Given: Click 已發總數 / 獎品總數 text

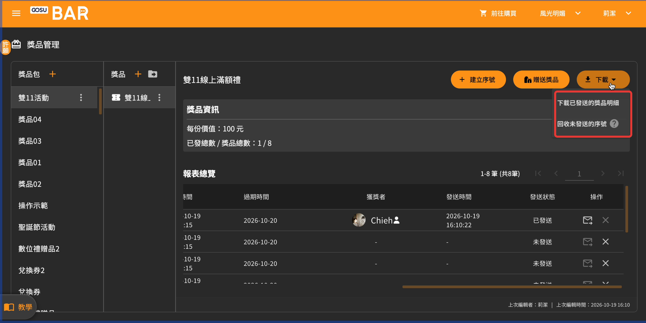Looking at the screenshot, I should (229, 143).
